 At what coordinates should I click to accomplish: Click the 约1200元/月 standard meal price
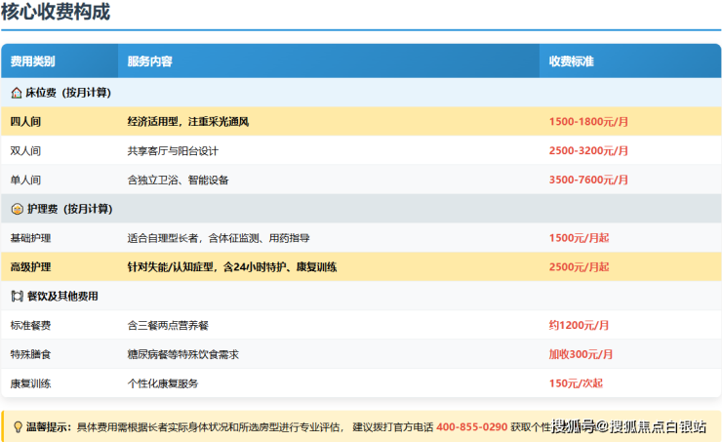coord(579,325)
